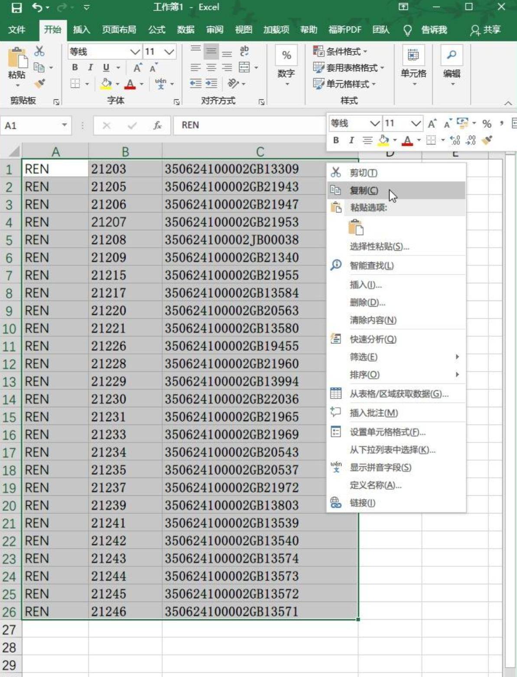Open the font name dropdown in the ribbon
The image size is (517, 677).
click(x=135, y=52)
